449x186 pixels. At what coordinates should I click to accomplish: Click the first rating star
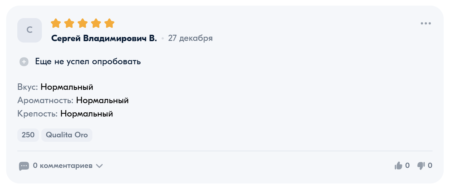(56, 23)
